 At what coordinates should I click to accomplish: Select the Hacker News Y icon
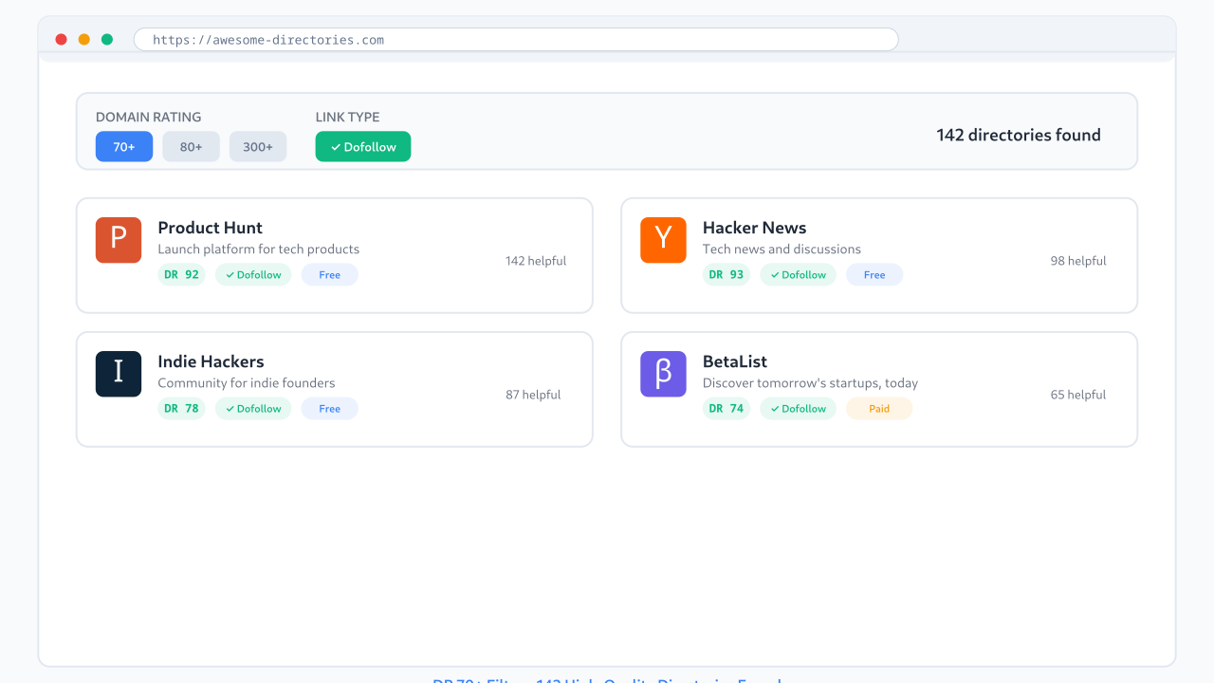(x=663, y=240)
